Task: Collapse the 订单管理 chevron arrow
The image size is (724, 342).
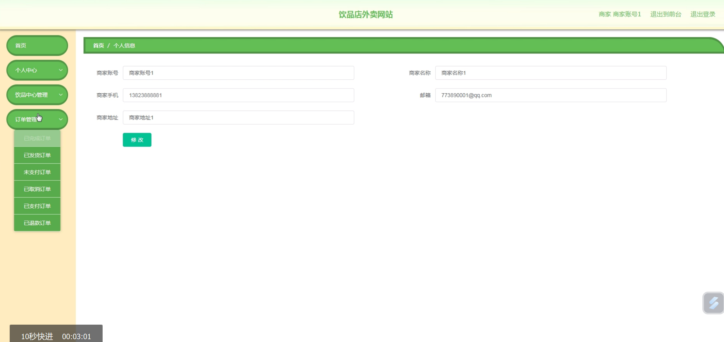Action: [x=60, y=119]
